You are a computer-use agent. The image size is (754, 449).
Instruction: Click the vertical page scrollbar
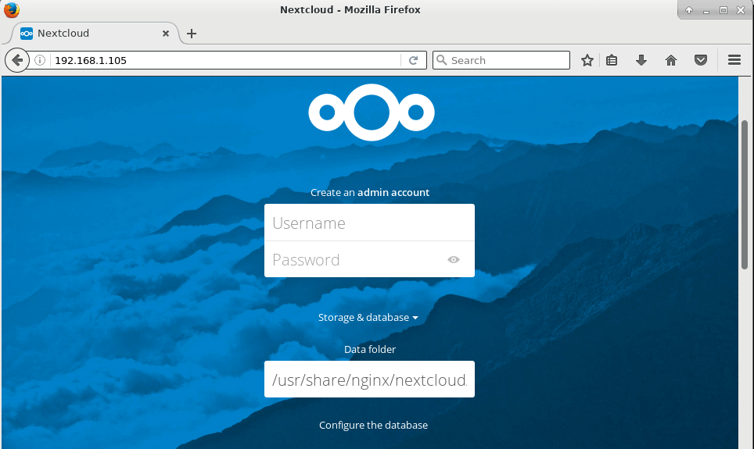[745, 195]
